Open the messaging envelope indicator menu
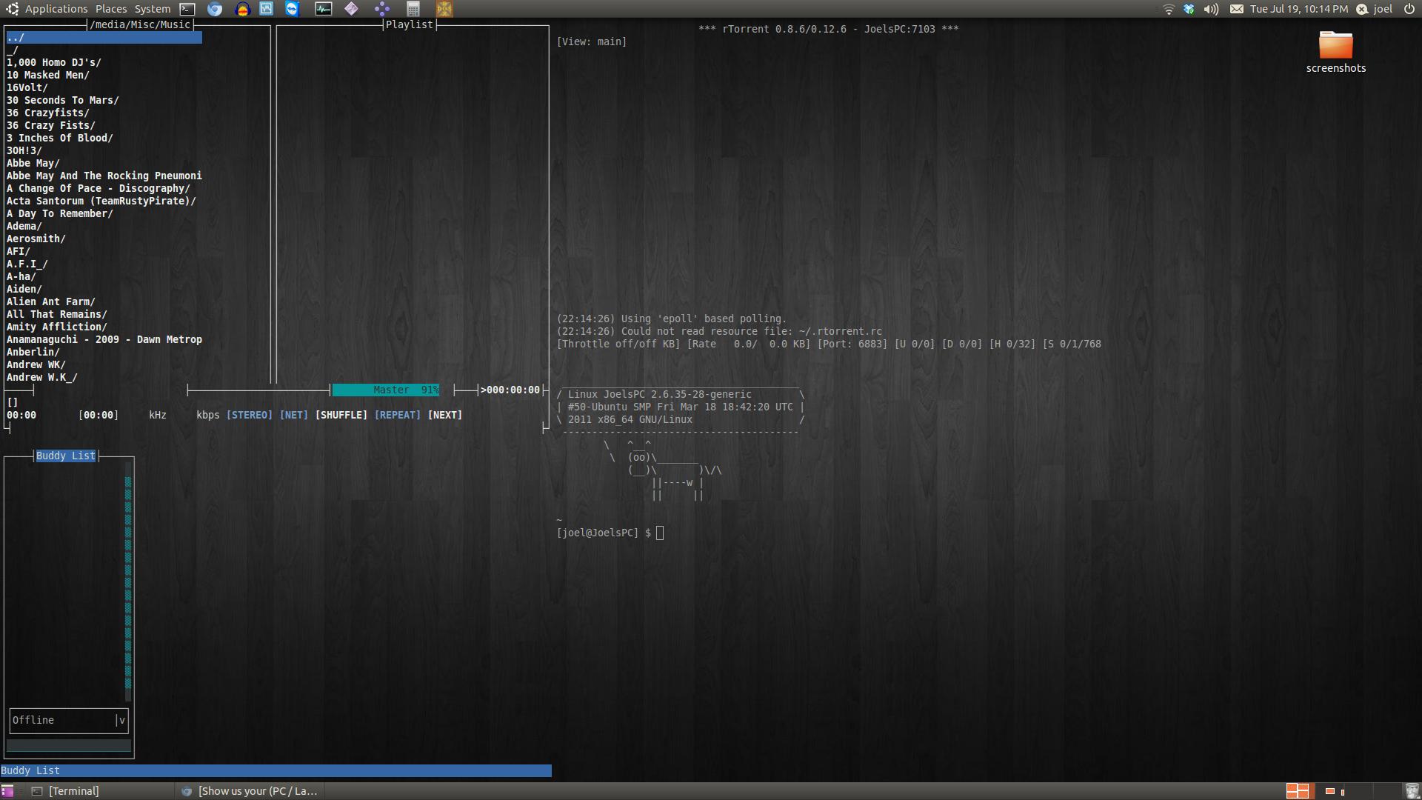This screenshot has width=1422, height=800. [1237, 9]
